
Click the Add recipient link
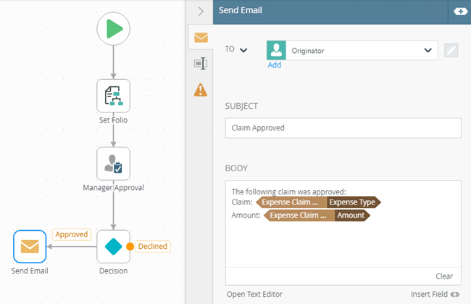click(x=274, y=65)
